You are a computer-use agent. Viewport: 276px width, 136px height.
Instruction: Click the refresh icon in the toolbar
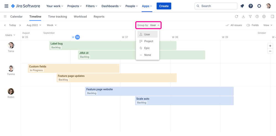coord(236,17)
